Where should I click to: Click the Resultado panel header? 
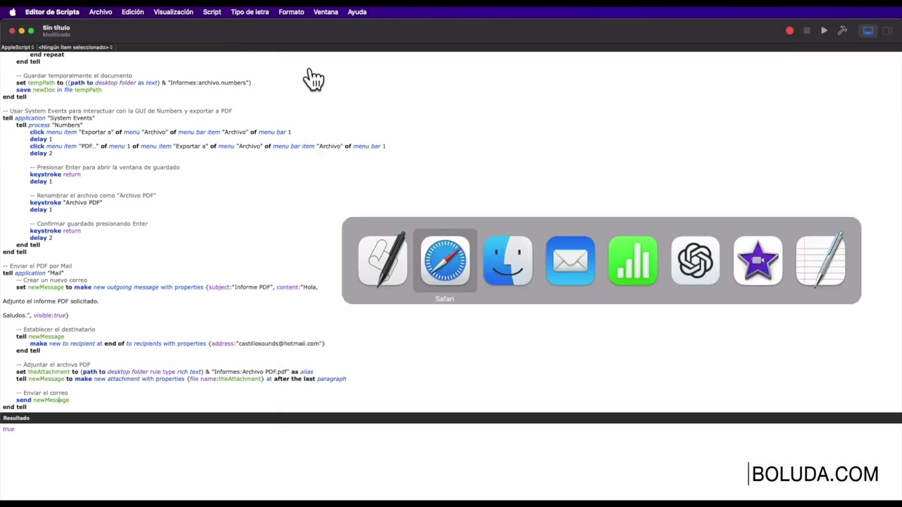[16, 418]
